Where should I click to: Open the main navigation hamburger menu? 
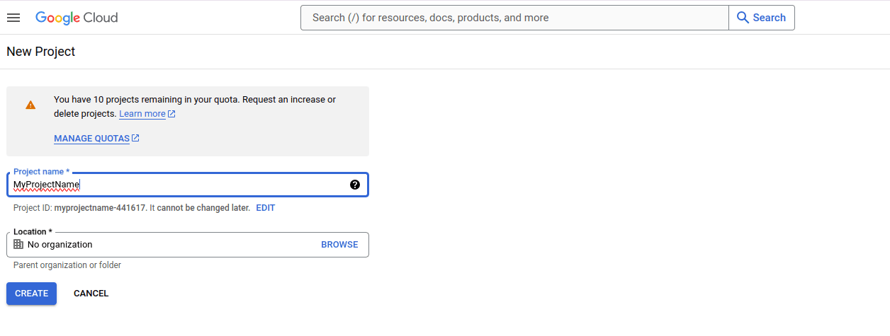point(13,18)
